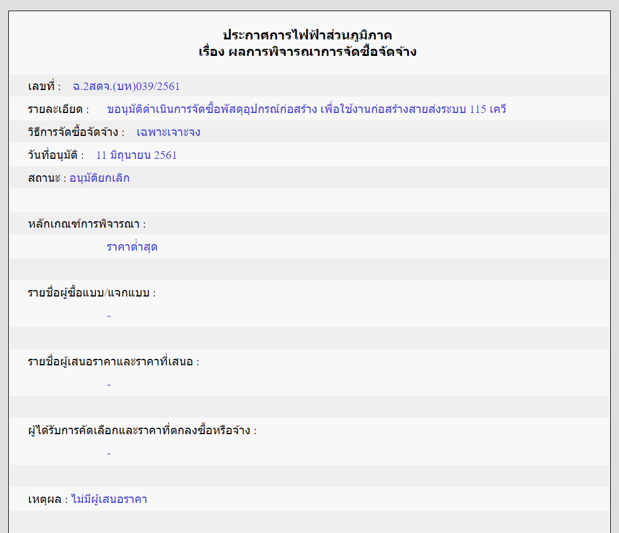
Task: Click the label 'รายละเอียด :'
Action: [x=58, y=109]
